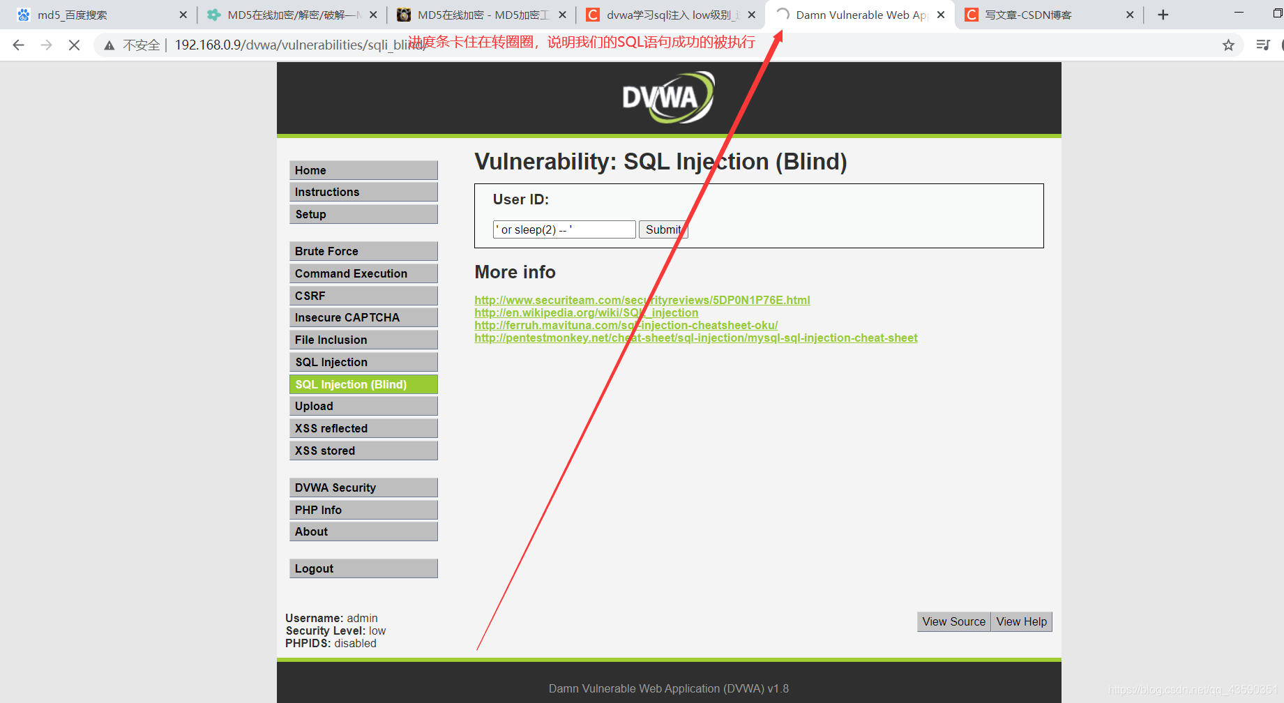This screenshot has height=703, width=1284.
Task: Open XSS stored page
Action: pos(363,451)
